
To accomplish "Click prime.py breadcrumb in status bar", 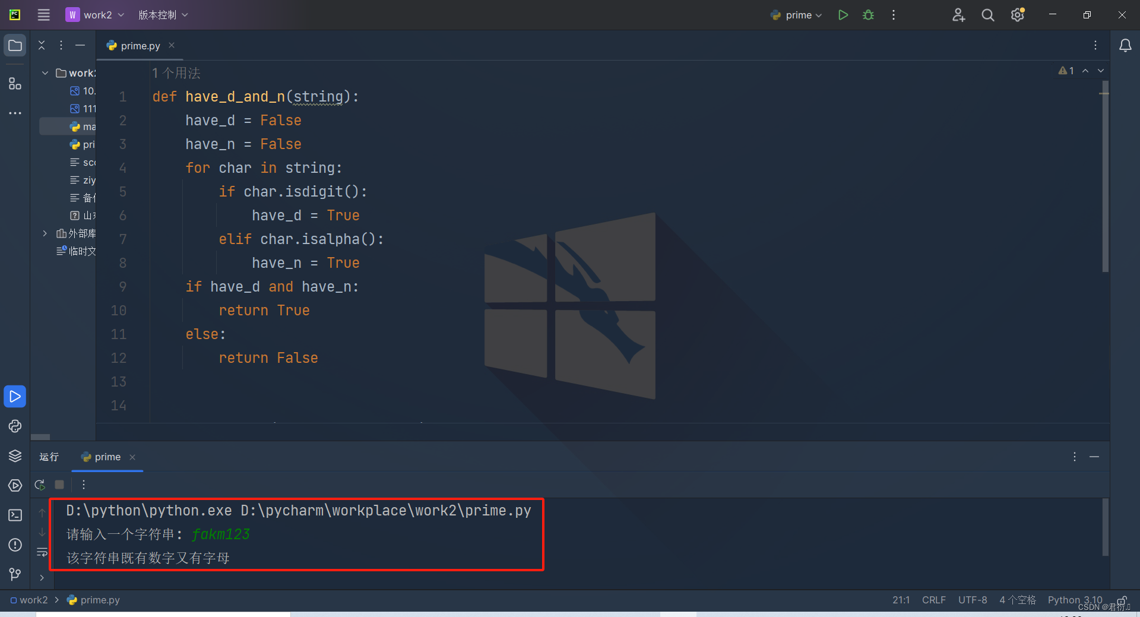I will tap(94, 600).
